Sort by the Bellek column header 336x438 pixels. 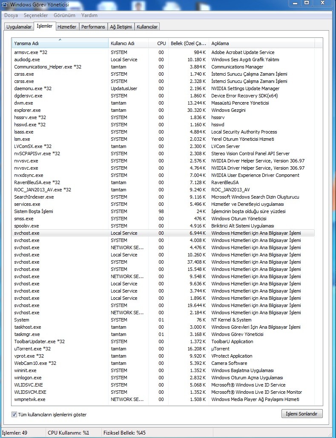188,43
